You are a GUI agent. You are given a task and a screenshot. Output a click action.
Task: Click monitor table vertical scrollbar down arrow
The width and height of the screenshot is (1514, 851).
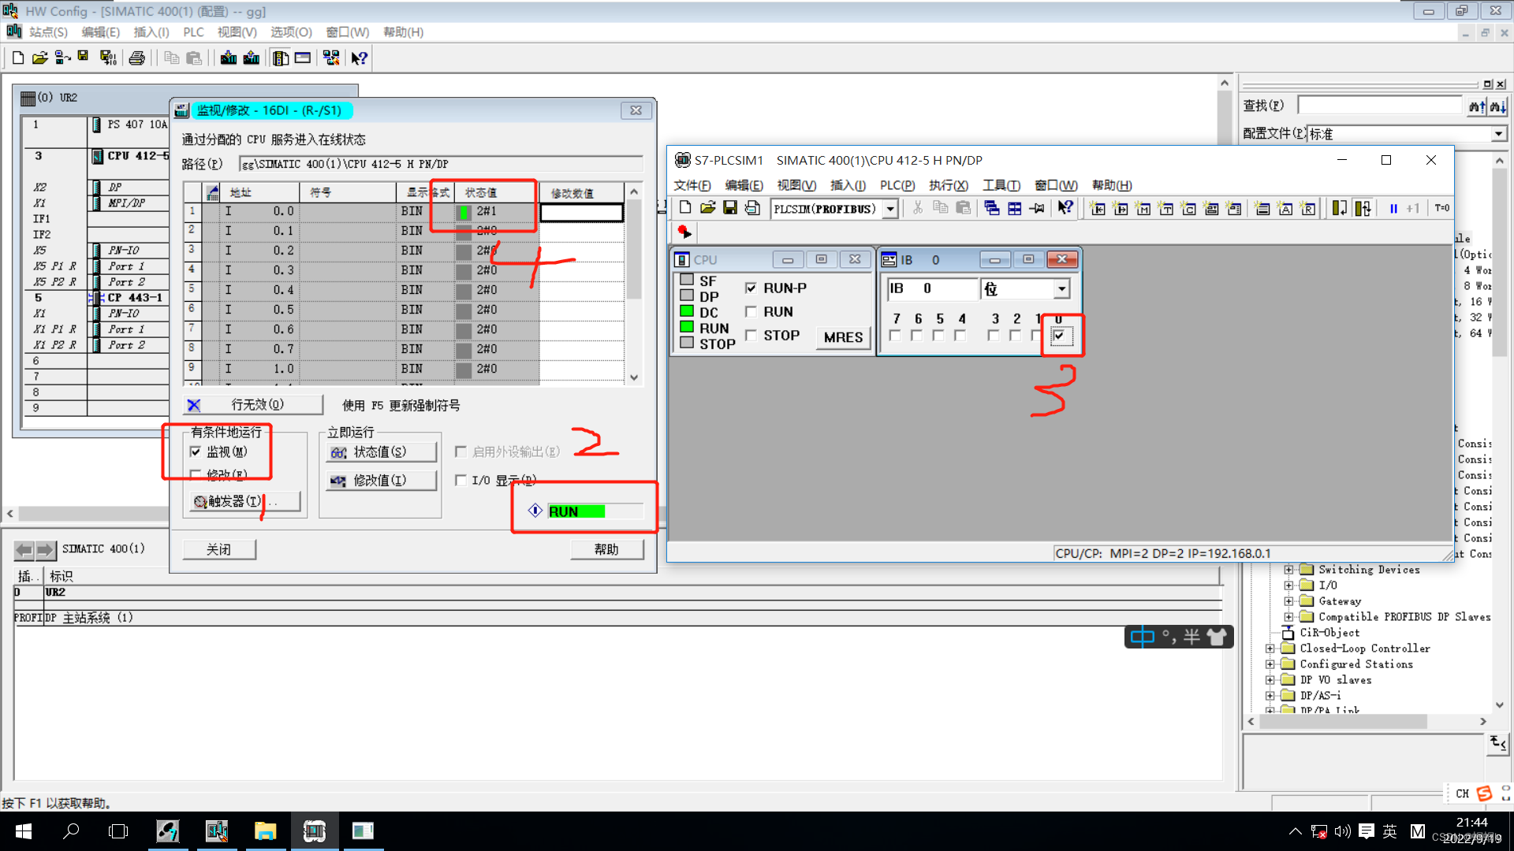[x=634, y=377]
